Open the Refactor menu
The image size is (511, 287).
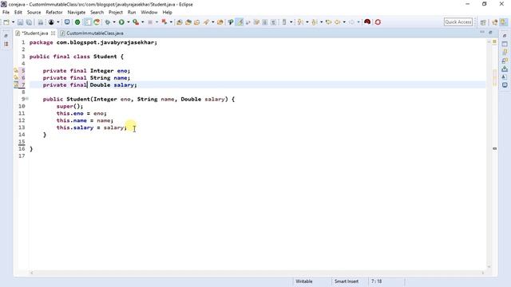(54, 13)
